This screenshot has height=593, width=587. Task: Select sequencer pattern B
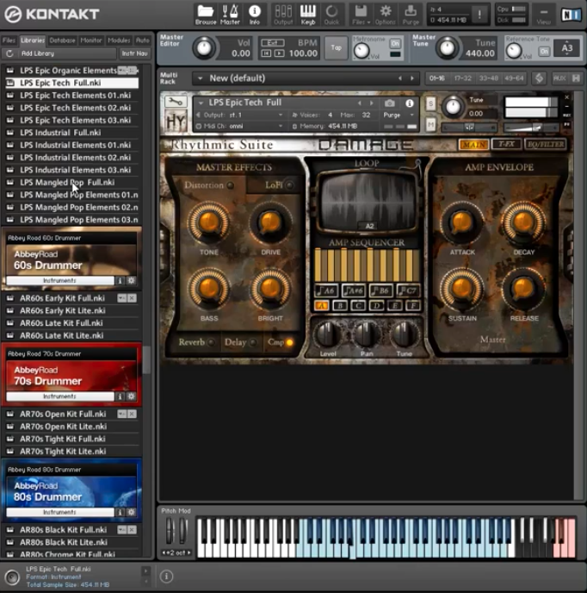pyautogui.click(x=340, y=306)
